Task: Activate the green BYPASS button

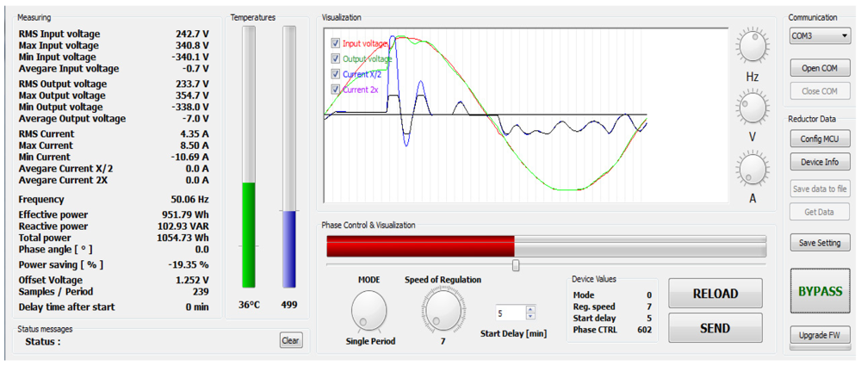Action: (x=820, y=292)
